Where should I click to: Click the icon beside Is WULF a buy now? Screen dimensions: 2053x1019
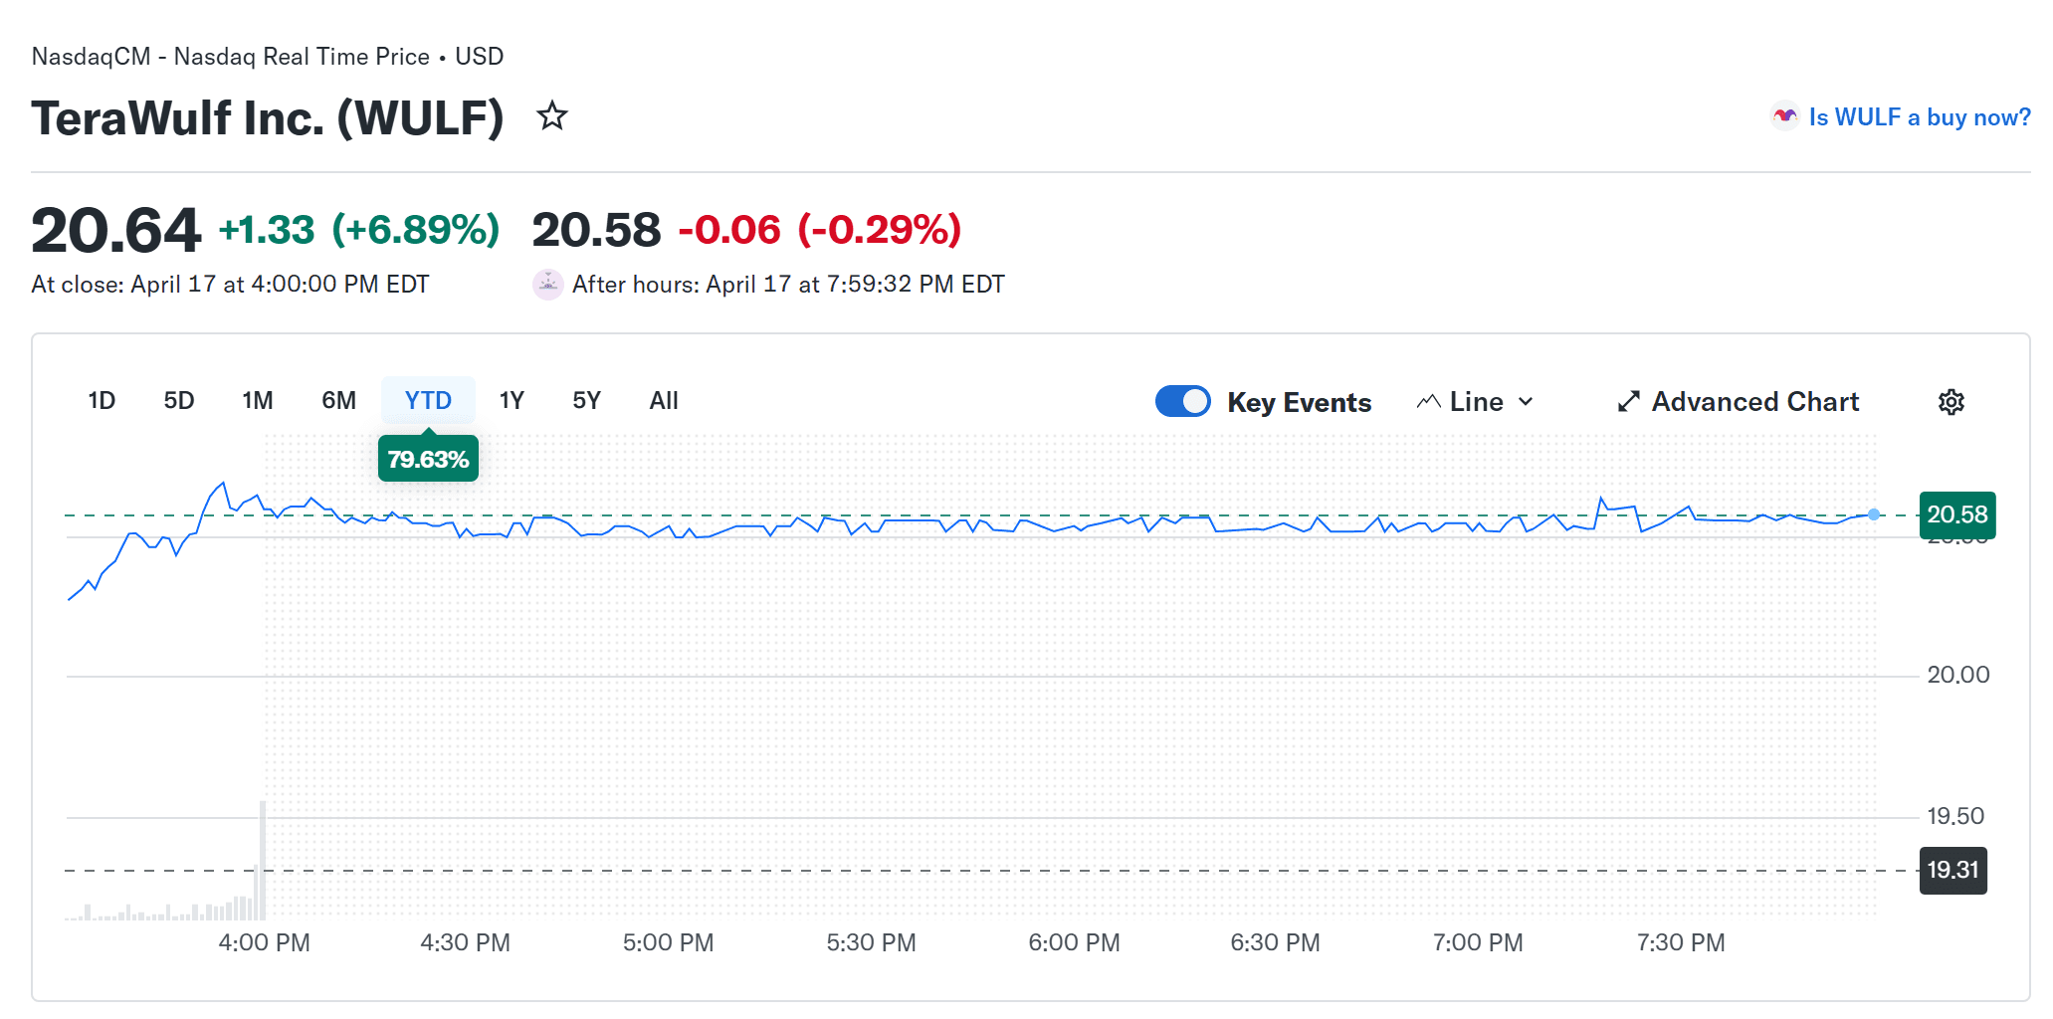1785,116
